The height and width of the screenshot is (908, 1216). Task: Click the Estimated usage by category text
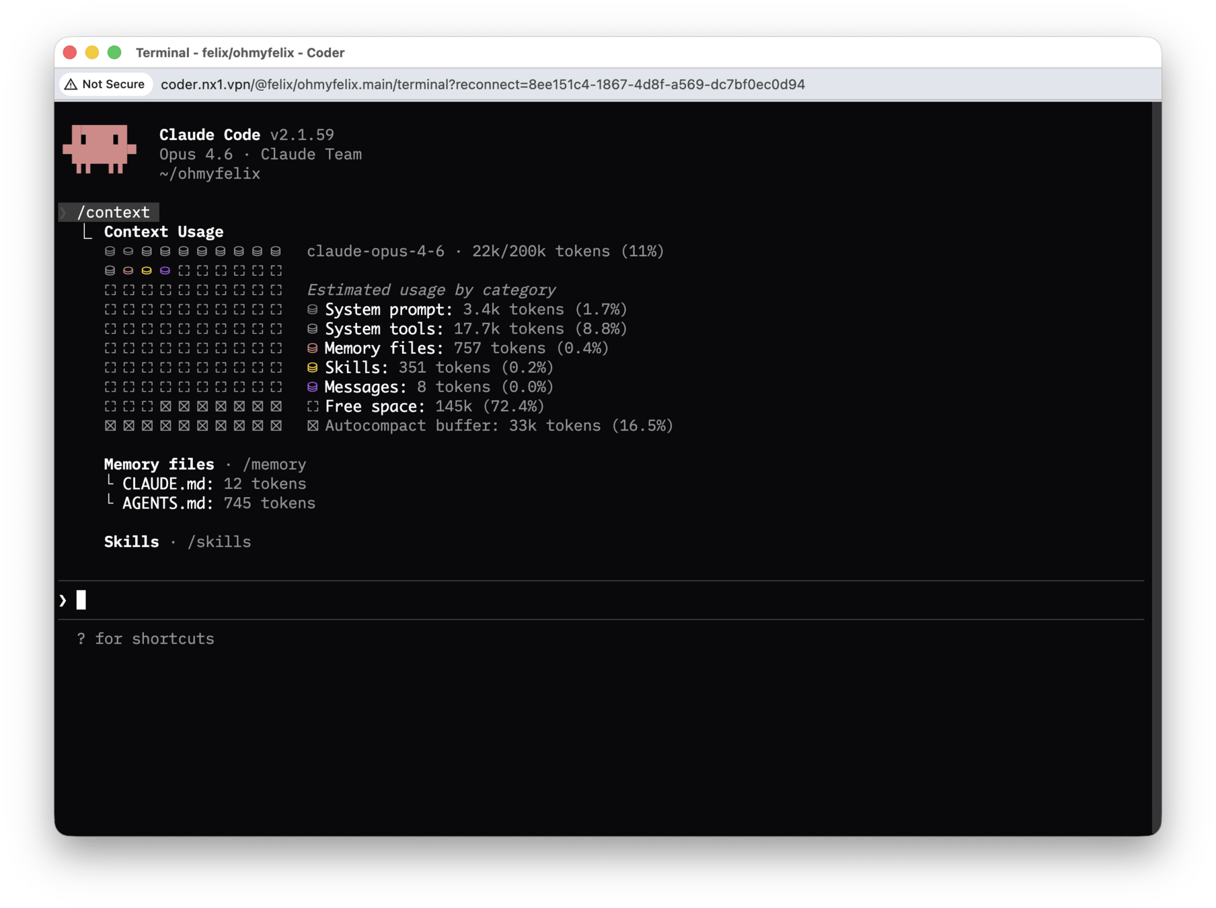[431, 290]
